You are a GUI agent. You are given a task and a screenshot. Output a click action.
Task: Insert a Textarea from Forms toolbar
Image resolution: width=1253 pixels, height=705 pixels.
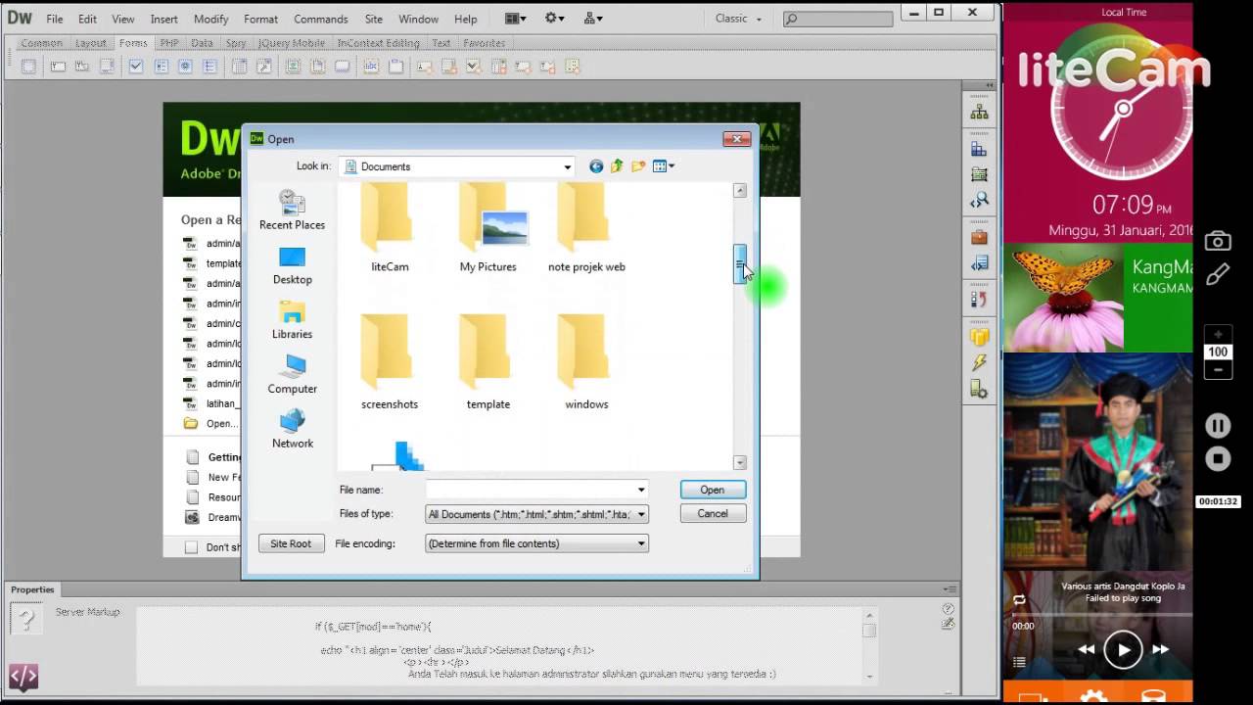[107, 67]
